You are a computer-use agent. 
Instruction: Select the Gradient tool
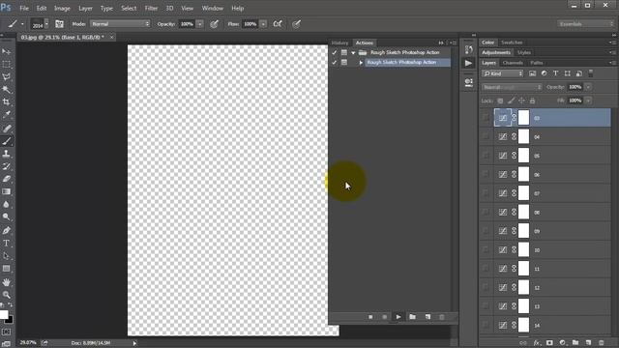point(7,191)
